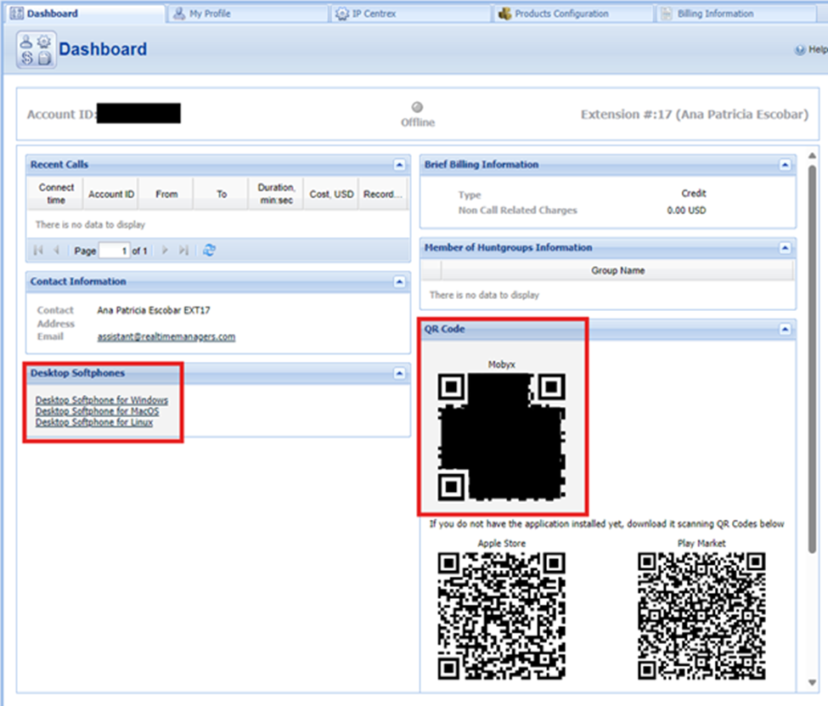Sort by From column header

pos(166,194)
